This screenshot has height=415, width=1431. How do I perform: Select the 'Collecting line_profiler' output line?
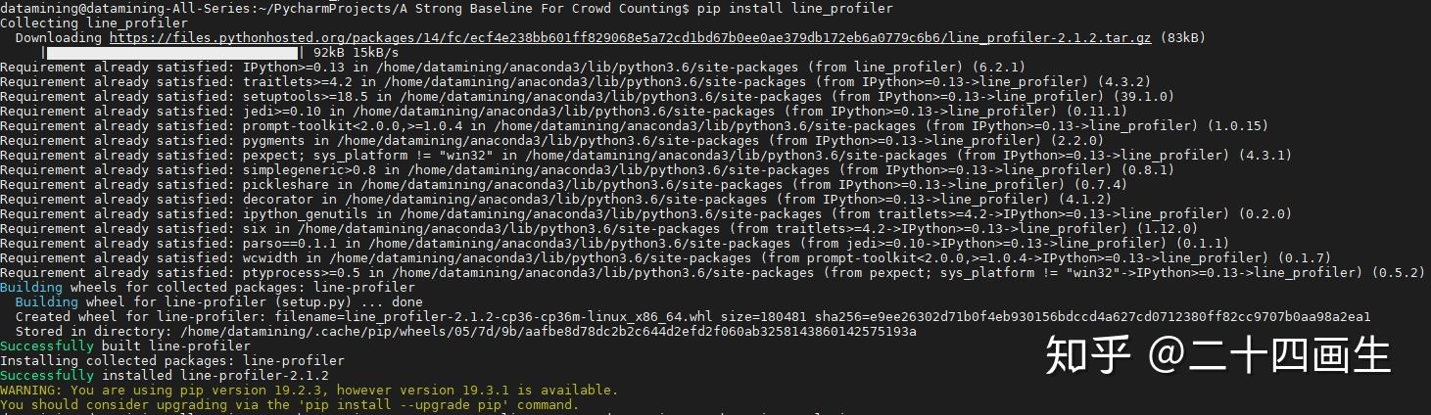94,23
